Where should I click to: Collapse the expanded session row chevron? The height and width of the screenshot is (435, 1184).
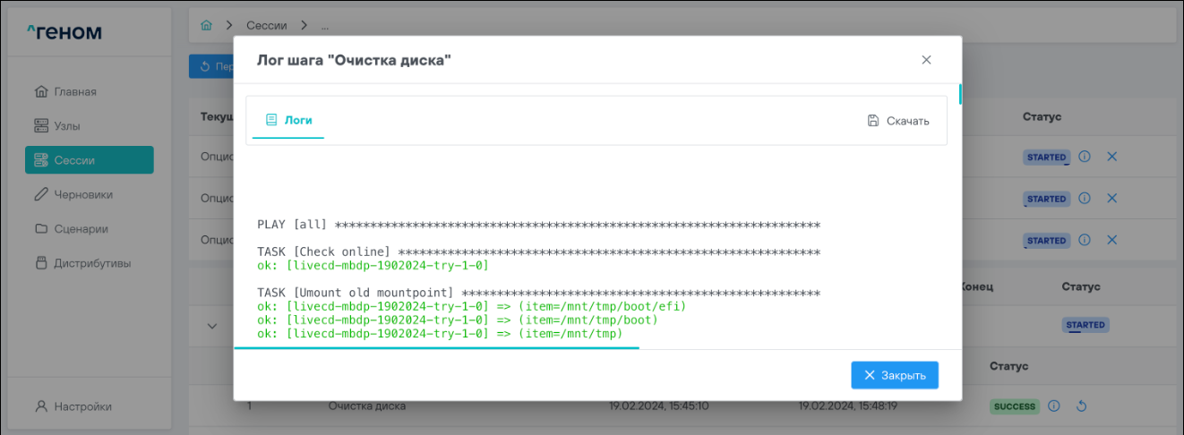[212, 326]
